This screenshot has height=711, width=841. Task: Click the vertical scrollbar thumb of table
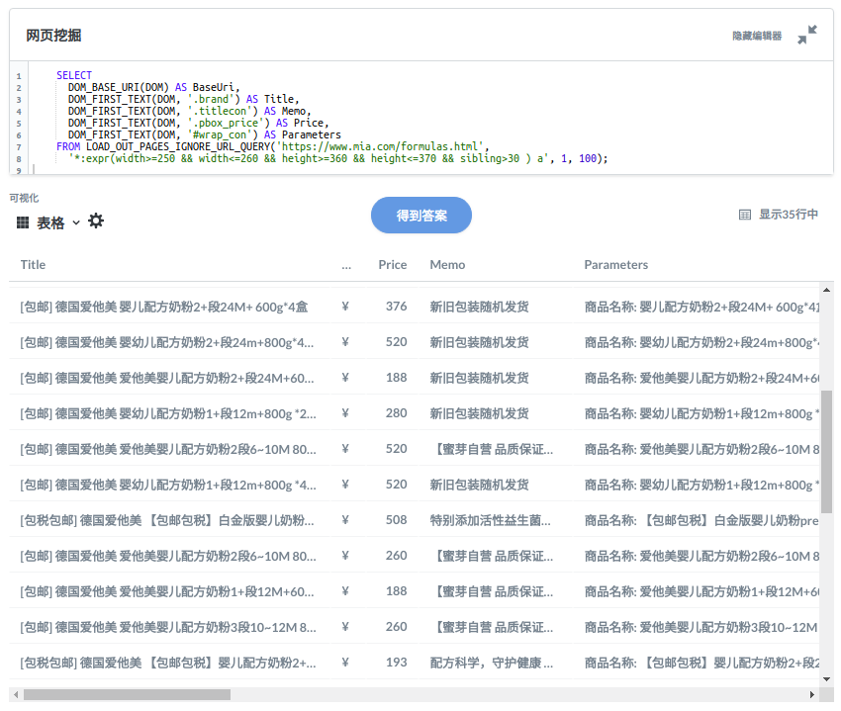tap(826, 452)
